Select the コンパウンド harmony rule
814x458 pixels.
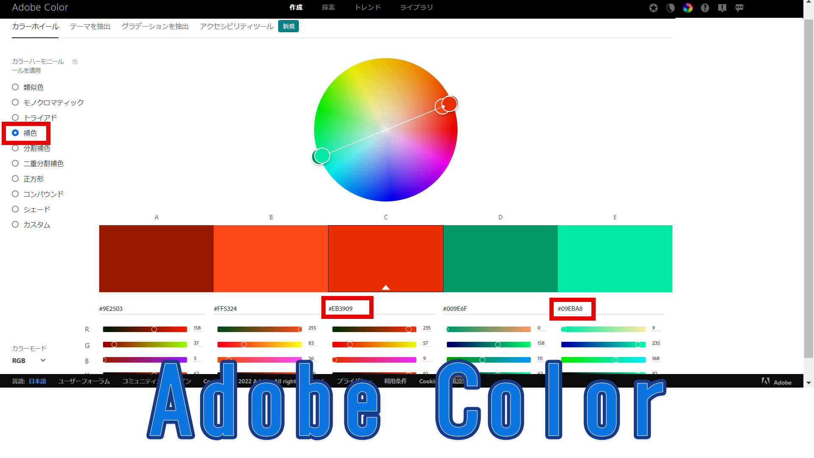tap(38, 194)
